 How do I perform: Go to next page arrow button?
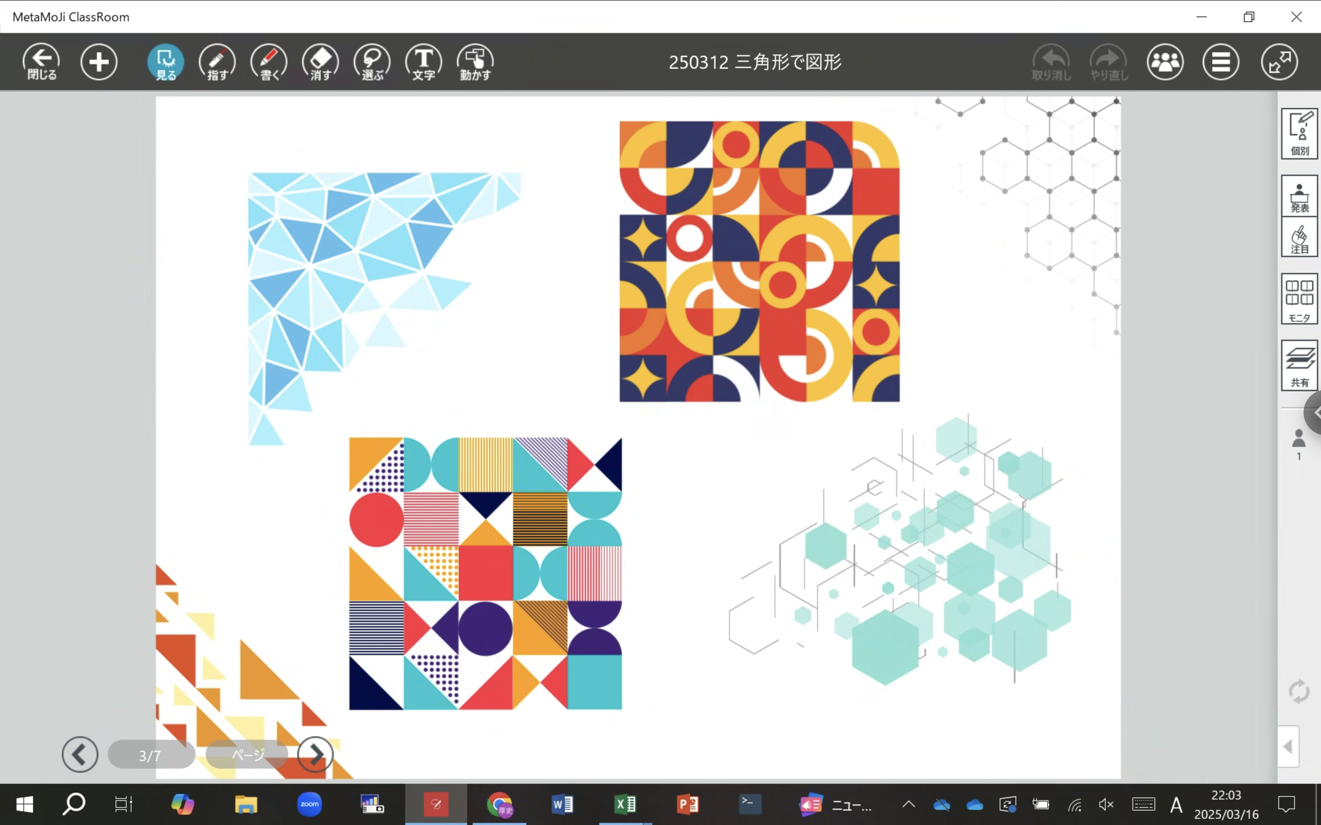coord(315,754)
